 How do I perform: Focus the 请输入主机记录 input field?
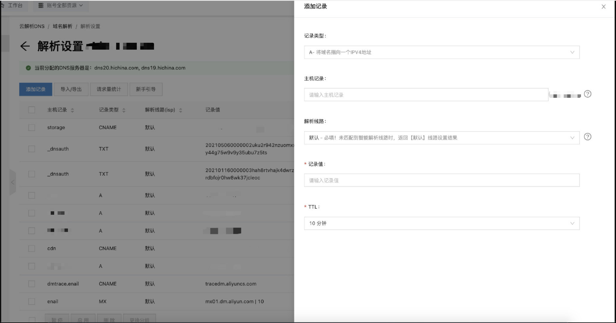pyautogui.click(x=426, y=95)
